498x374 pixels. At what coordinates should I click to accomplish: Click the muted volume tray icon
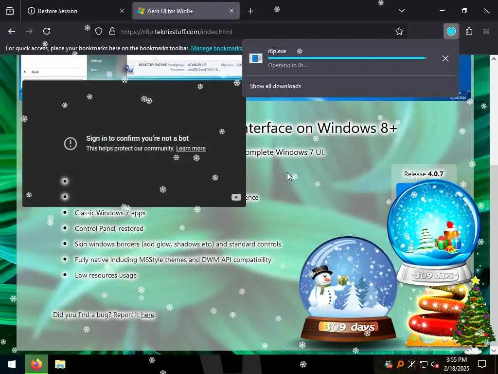pyautogui.click(x=435, y=364)
